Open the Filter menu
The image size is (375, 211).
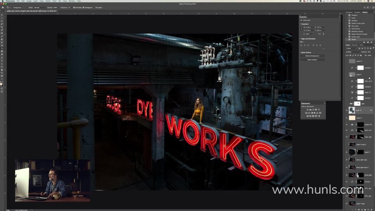tap(55, 1)
